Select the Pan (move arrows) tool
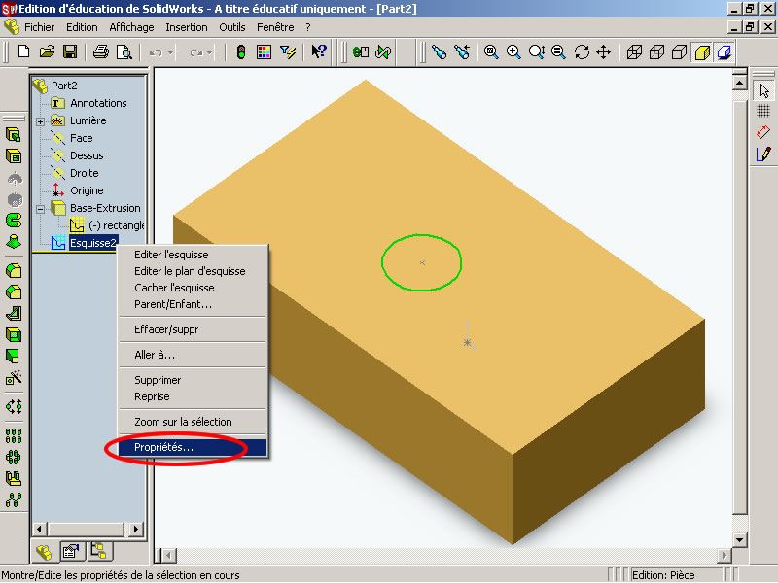This screenshot has height=583, width=778. (604, 52)
